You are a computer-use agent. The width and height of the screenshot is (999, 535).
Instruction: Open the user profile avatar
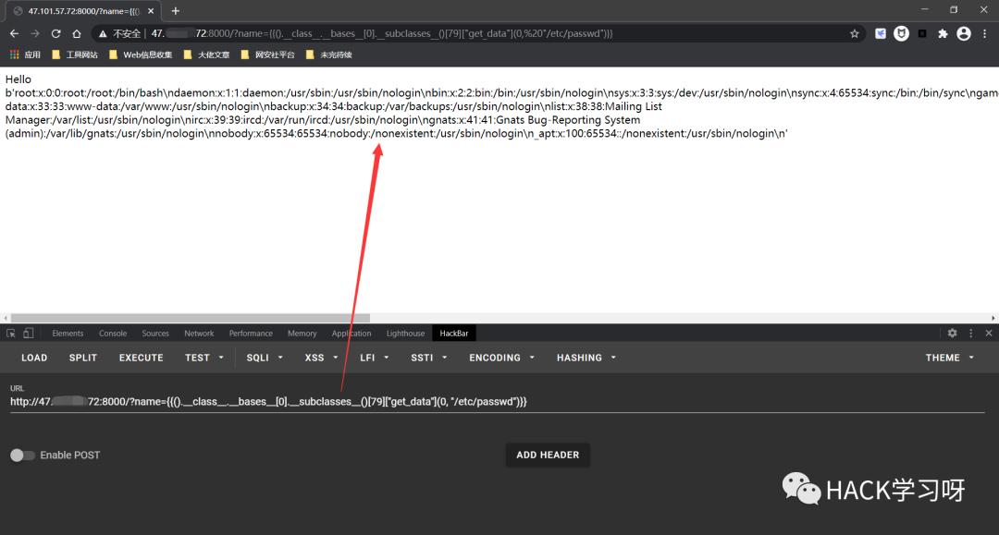[x=964, y=33]
